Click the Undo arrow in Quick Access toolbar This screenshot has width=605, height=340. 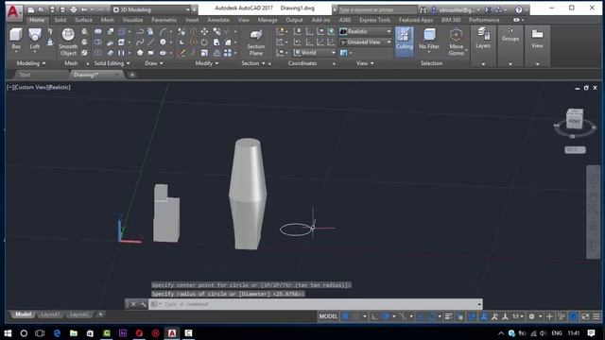click(x=84, y=9)
